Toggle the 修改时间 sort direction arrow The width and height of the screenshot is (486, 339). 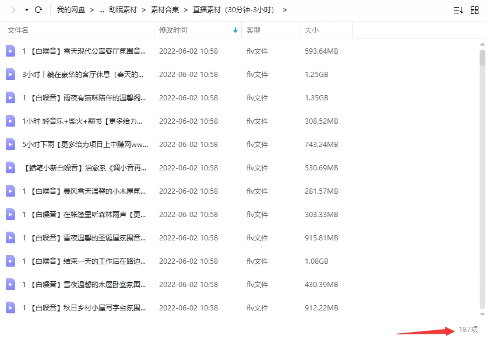point(235,30)
